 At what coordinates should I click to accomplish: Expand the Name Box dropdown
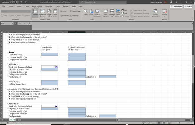12,23
